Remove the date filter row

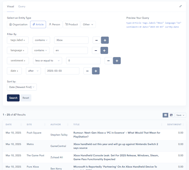coord(88,71)
